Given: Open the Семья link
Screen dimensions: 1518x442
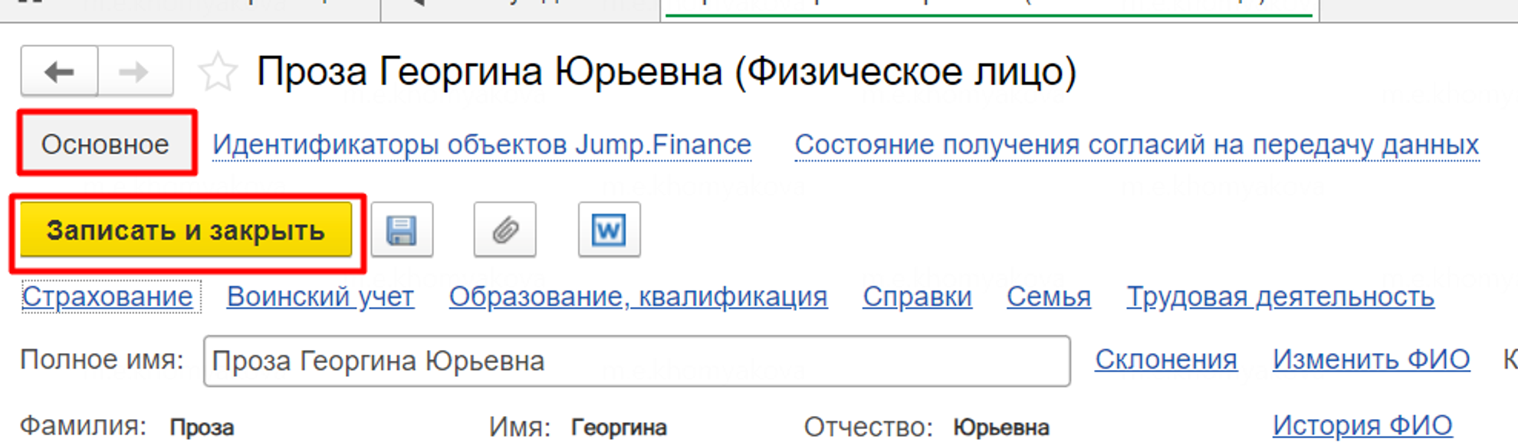Looking at the screenshot, I should [x=1048, y=296].
